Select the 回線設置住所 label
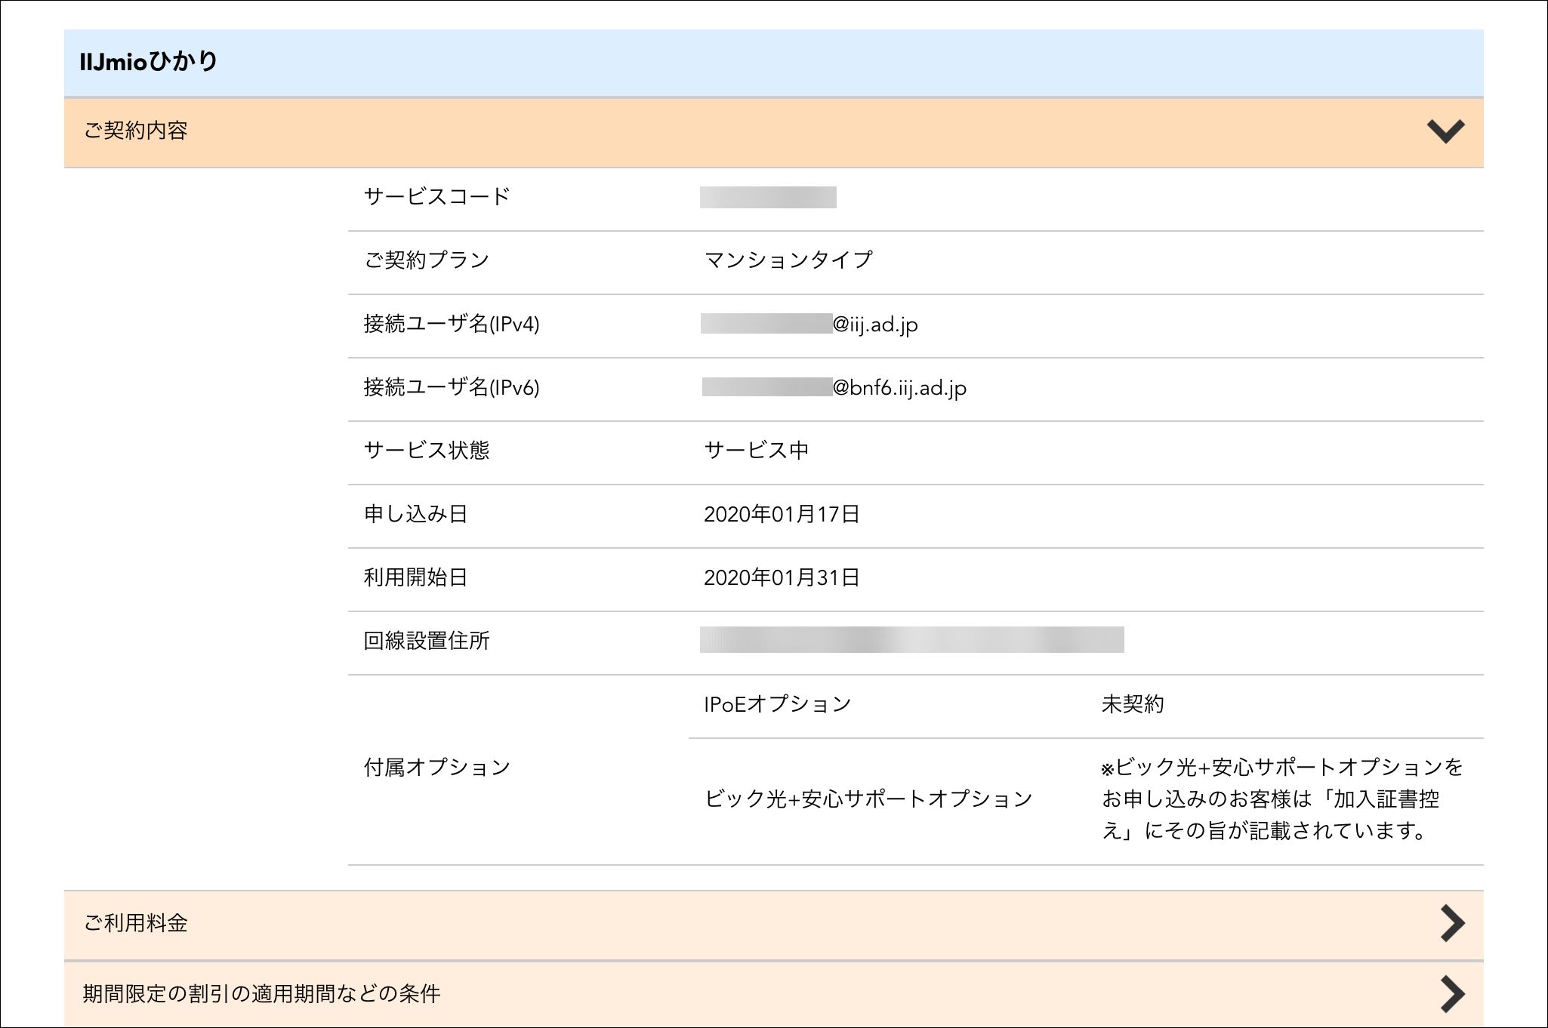 click(427, 641)
